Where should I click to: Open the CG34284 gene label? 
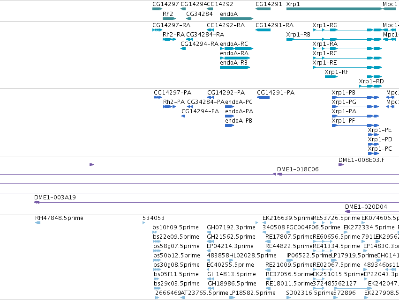[199, 14]
